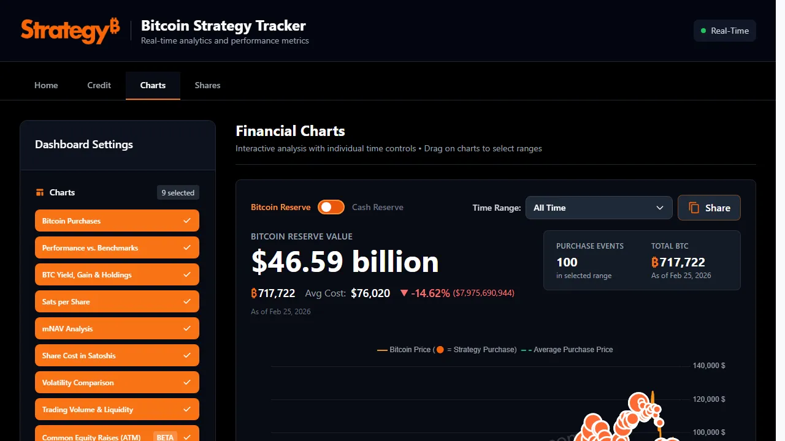The width and height of the screenshot is (785, 441).
Task: Click the Share button
Action: point(709,208)
